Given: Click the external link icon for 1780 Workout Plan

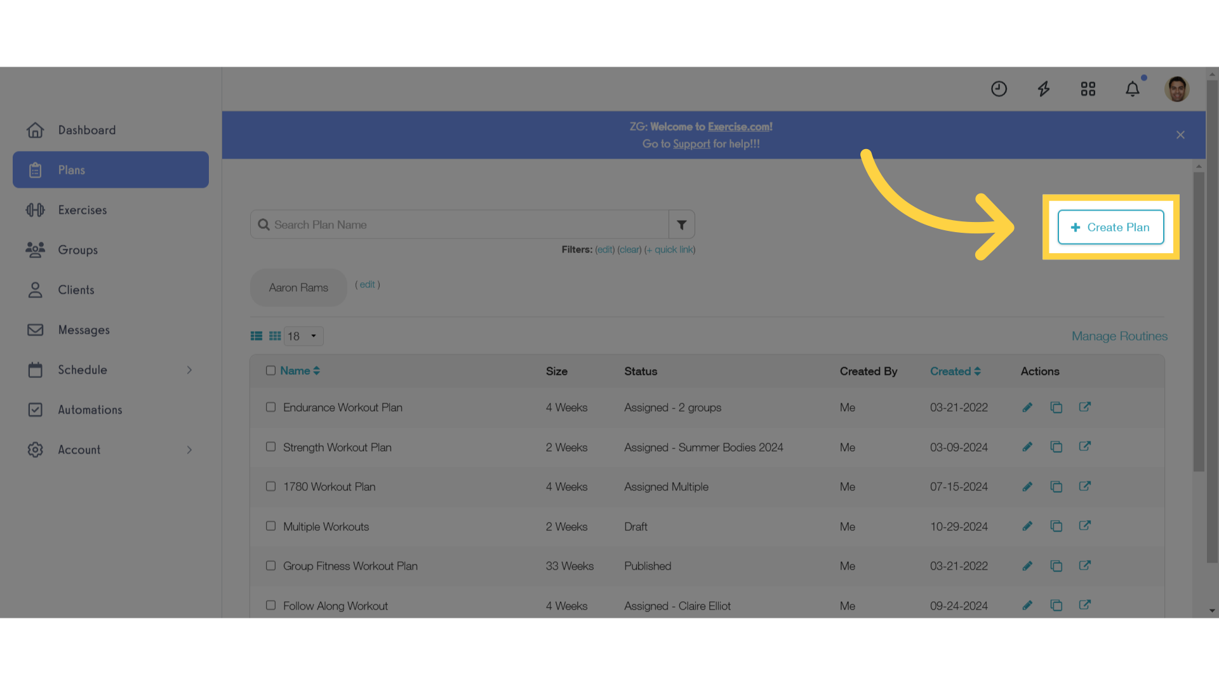Looking at the screenshot, I should 1084,486.
